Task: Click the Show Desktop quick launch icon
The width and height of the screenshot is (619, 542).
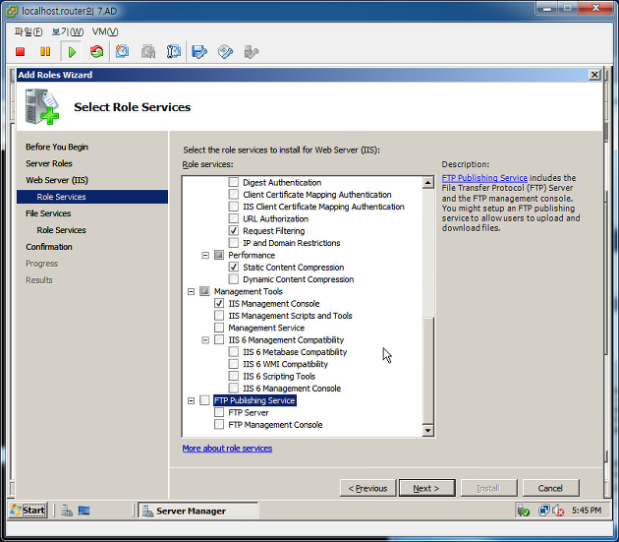Action: (x=84, y=511)
